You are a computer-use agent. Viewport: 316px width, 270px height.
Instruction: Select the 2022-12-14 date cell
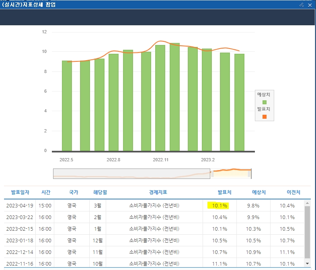click(x=20, y=252)
